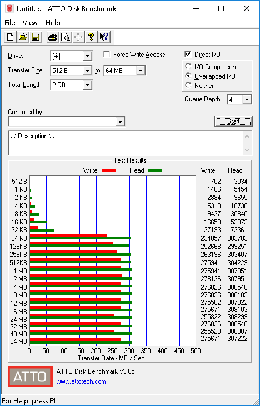This screenshot has height=406, width=260.
Task: Select the I/O Comparison radio button
Action: (x=188, y=66)
